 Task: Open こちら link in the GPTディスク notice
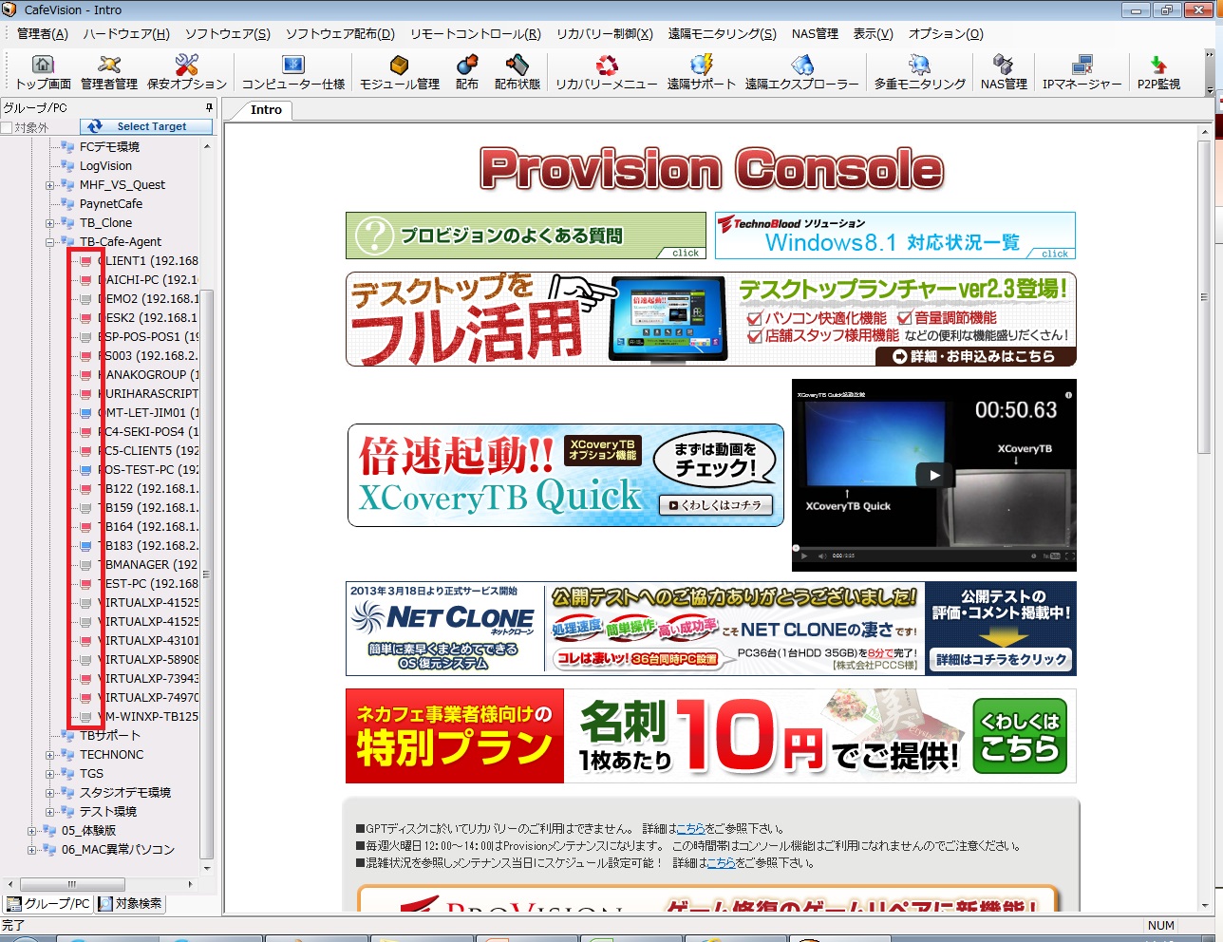(x=690, y=828)
